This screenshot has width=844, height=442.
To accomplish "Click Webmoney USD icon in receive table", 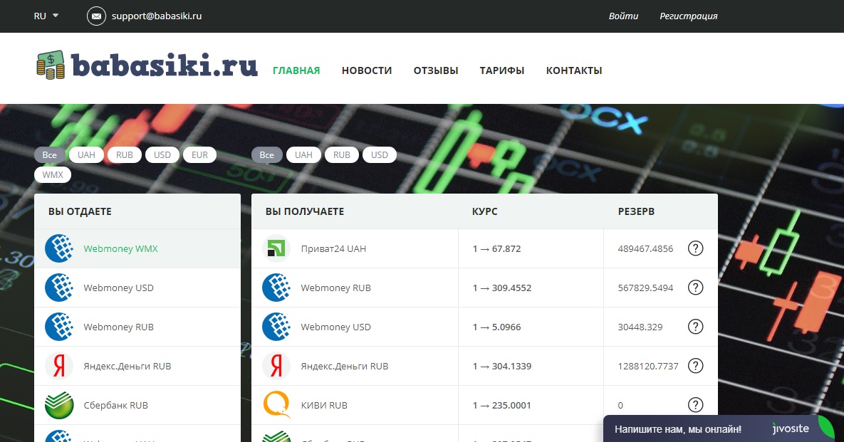I will (x=276, y=327).
